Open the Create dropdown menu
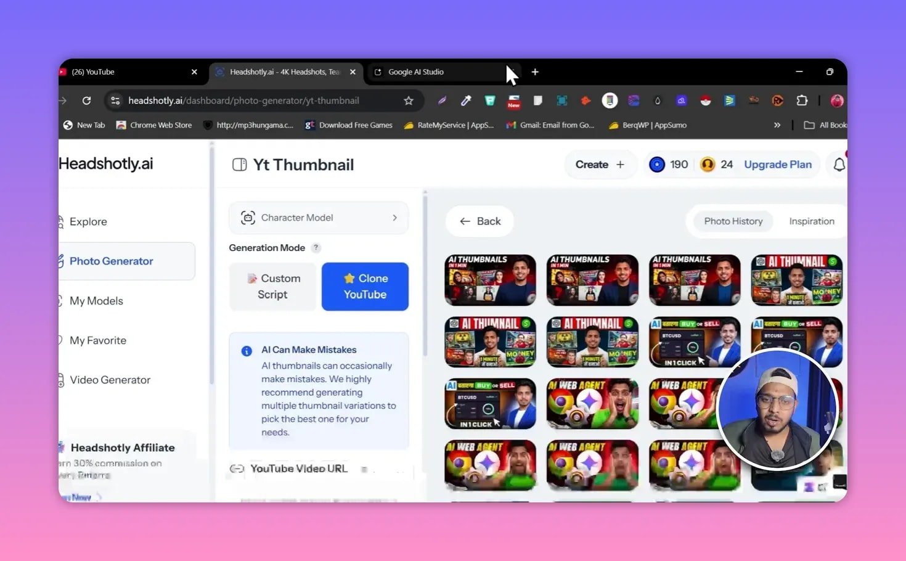906x561 pixels. tap(599, 164)
